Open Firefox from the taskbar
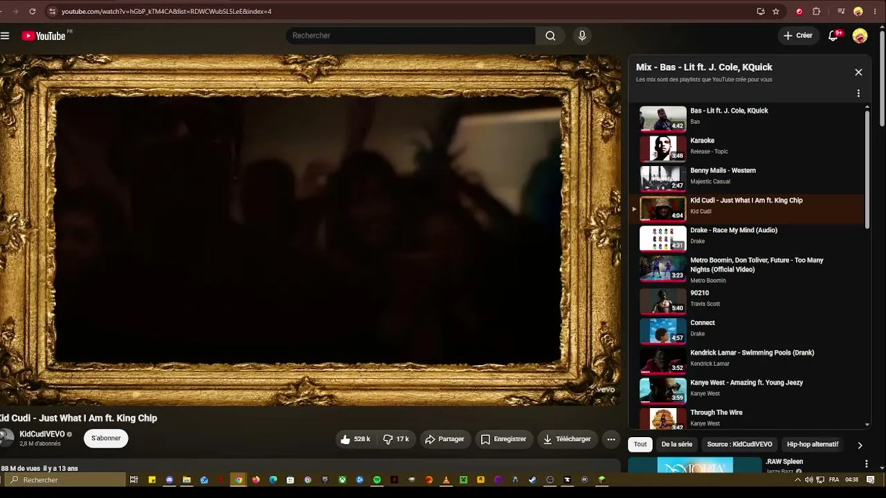 [256, 480]
